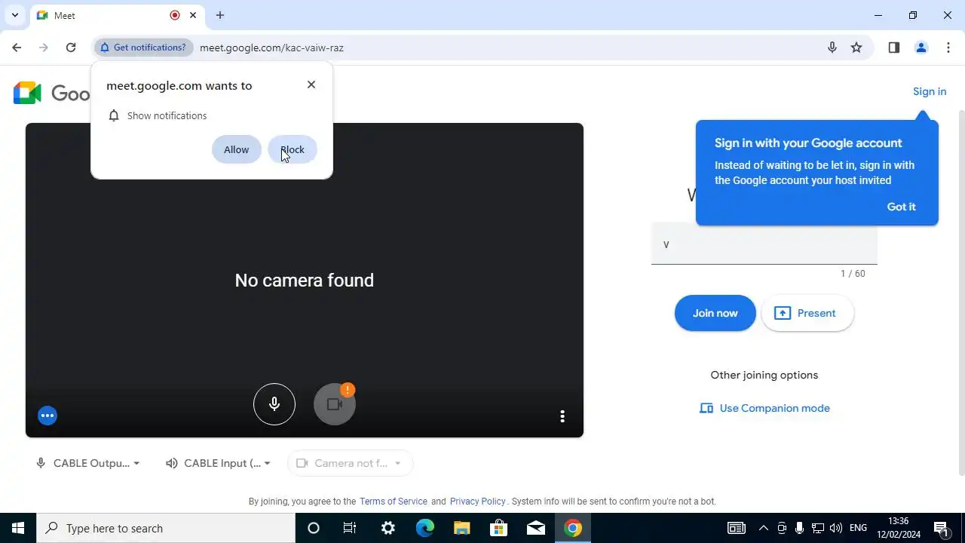
Task: Bookmark this page with star icon
Action: [x=856, y=48]
